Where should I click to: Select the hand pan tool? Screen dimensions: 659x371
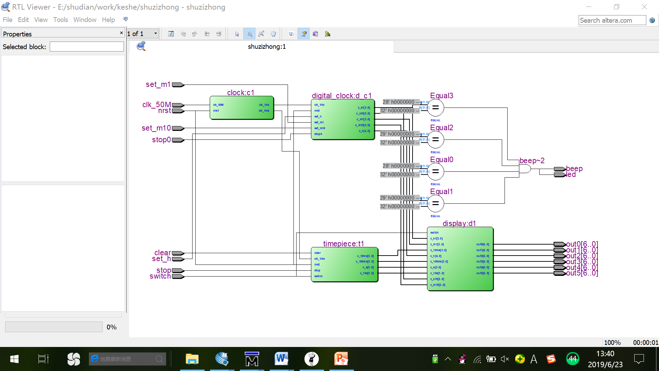coord(273,34)
